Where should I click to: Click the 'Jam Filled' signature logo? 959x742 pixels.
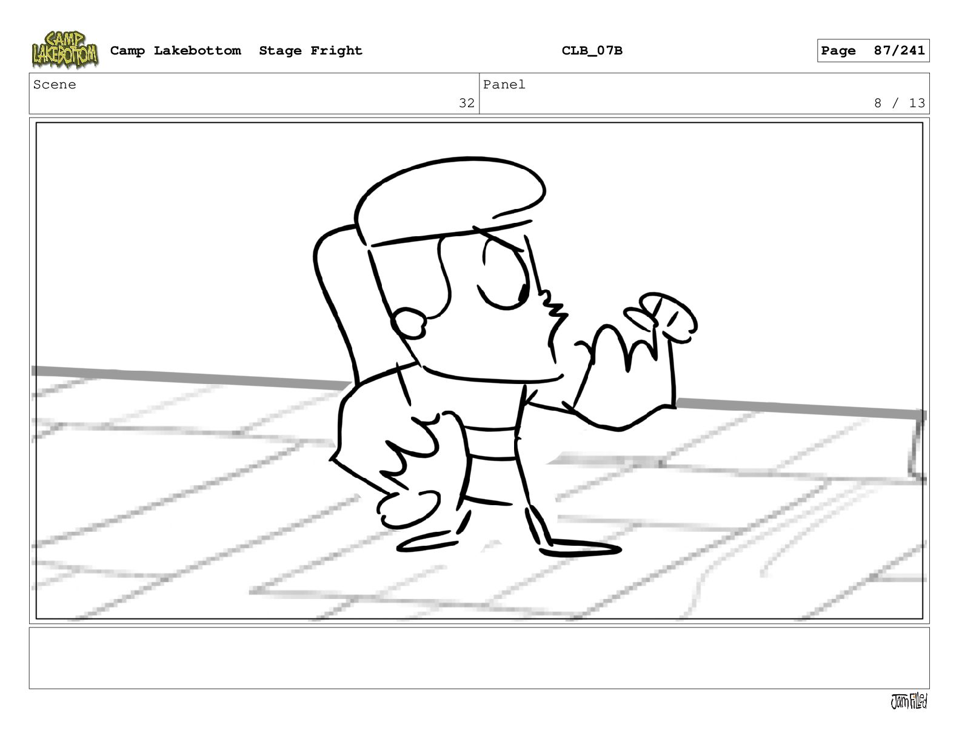909,701
